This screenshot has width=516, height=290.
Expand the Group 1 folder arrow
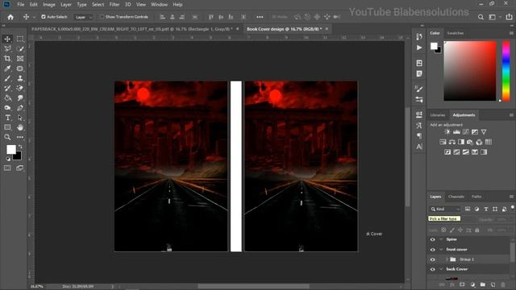click(x=447, y=259)
